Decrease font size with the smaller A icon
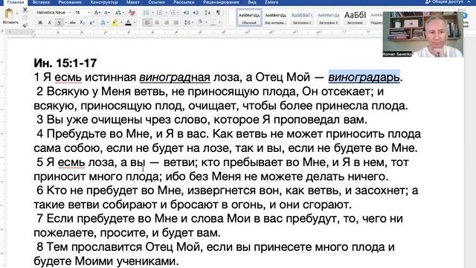 107,13
